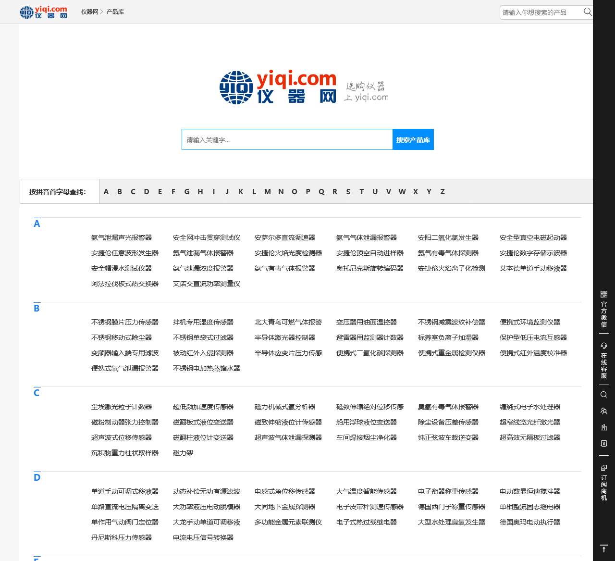Pick letter Z in the pinyin index
615x561 pixels.
(443, 191)
